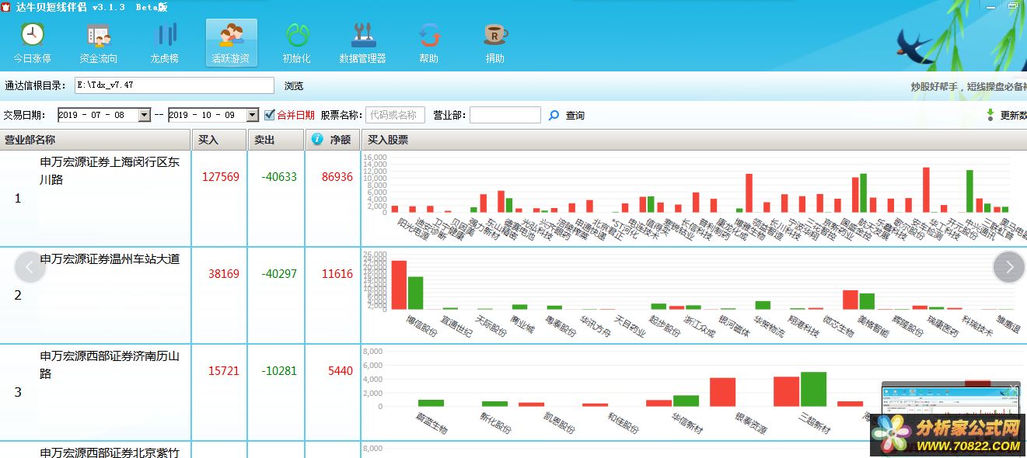Click the 蔚蓝生物 chart label

pos(431,422)
